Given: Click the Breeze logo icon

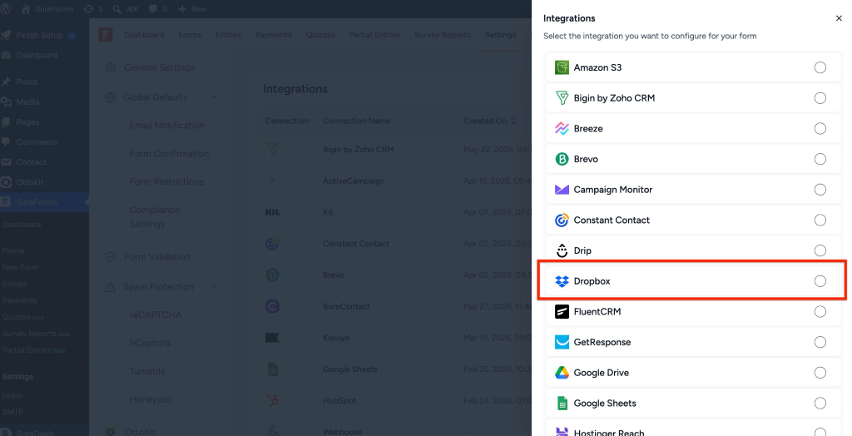Looking at the screenshot, I should pos(562,128).
